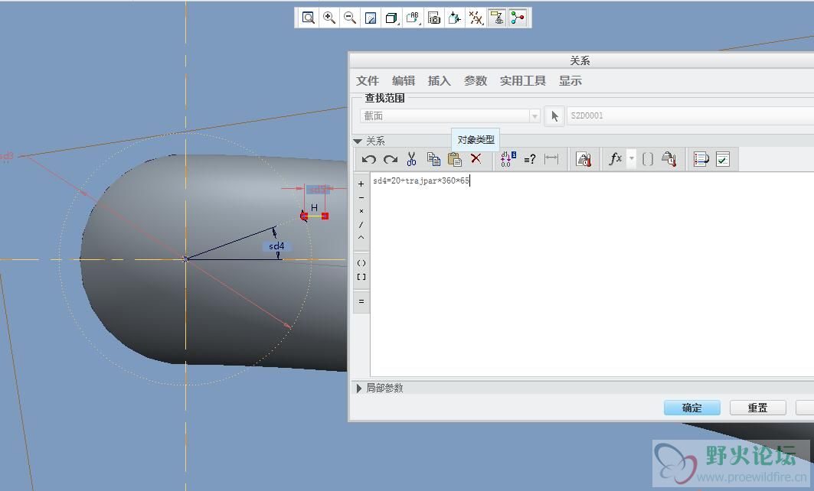This screenshot has height=491, width=814.
Task: Select the sd3 dimension label
Action: point(6,156)
